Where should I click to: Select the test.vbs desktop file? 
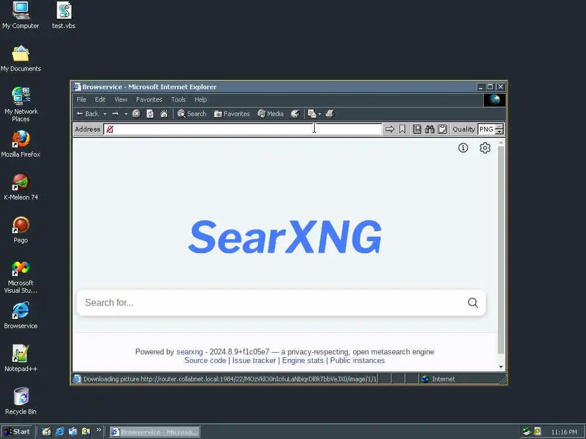pos(64,15)
